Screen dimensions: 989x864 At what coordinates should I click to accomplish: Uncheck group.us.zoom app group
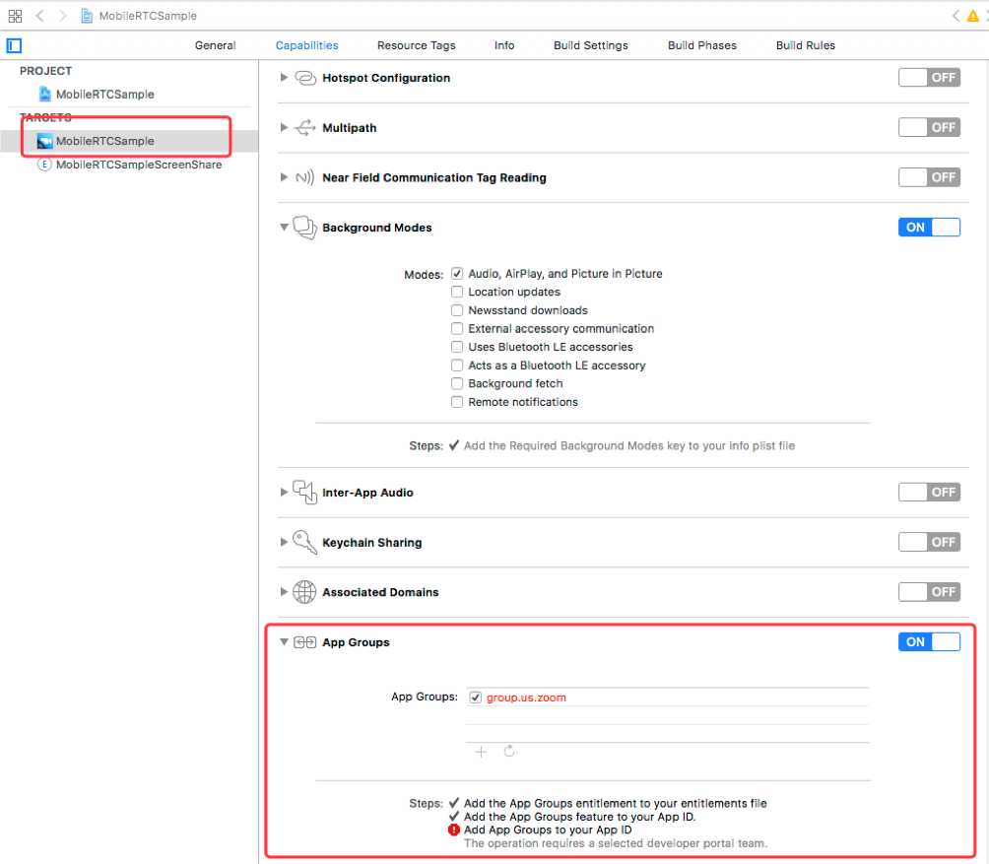click(x=476, y=698)
